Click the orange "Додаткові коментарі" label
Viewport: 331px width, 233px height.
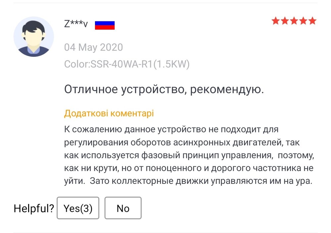[109, 114]
